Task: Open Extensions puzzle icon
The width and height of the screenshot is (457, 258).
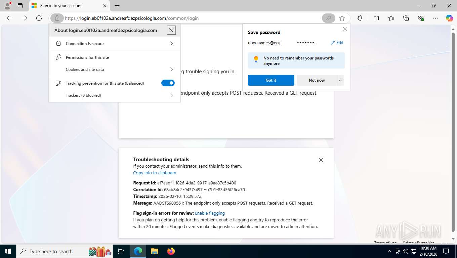Action: point(360,18)
